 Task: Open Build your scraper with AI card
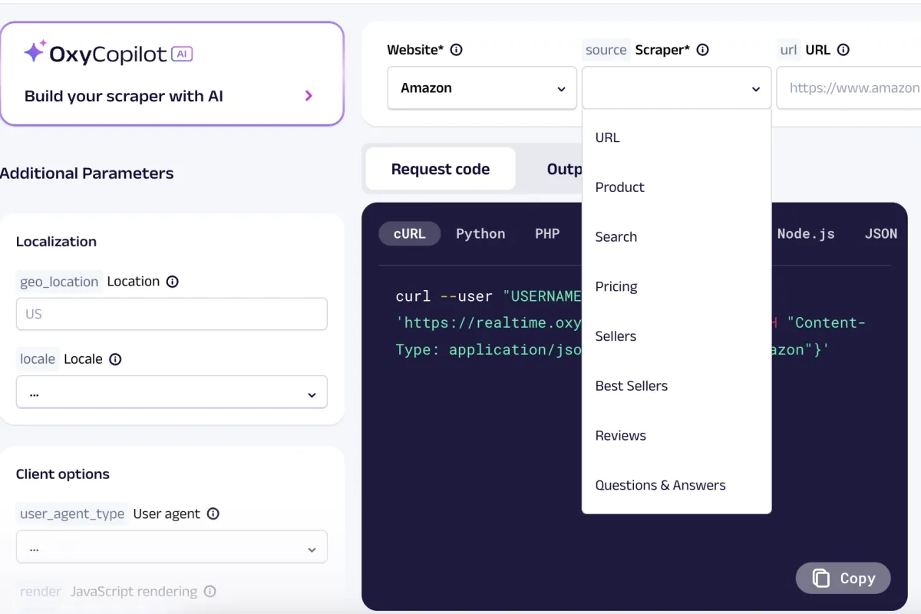click(172, 74)
